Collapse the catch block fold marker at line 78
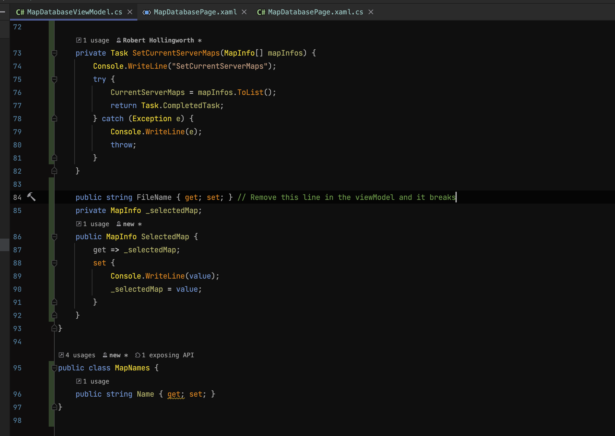Screen dimensions: 615x436 pos(54,119)
